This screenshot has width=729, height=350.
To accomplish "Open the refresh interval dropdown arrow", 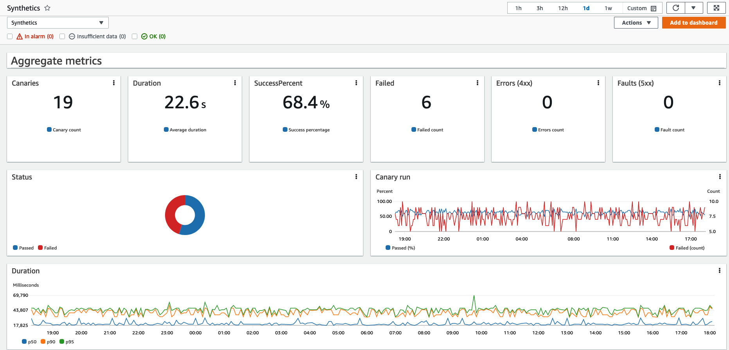I will coord(693,8).
